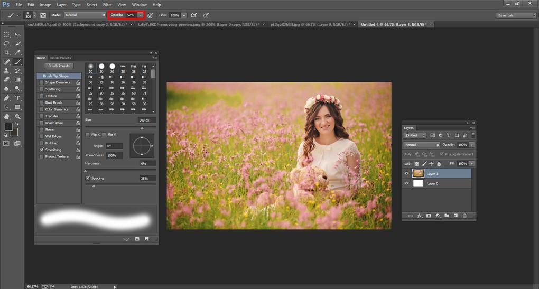
Task: Check the Flip X option
Action: (x=88, y=135)
